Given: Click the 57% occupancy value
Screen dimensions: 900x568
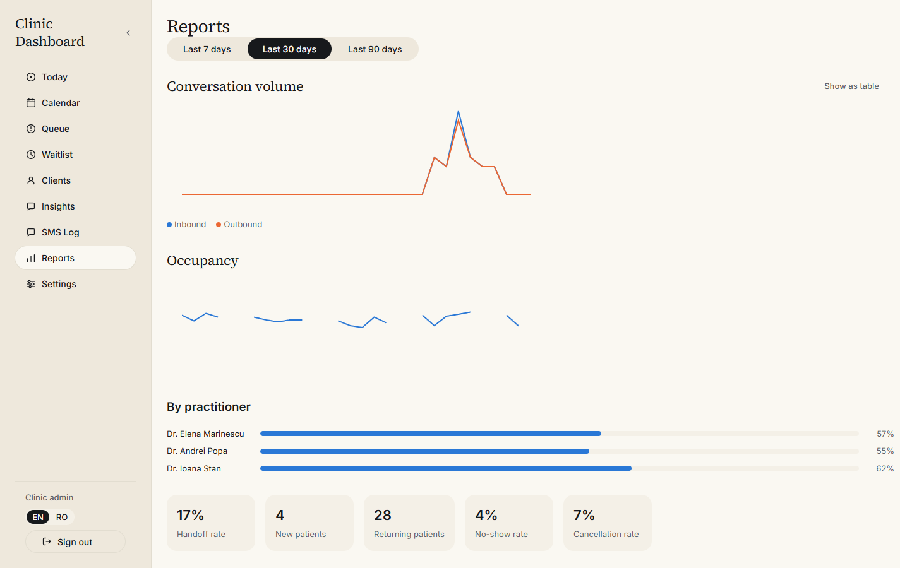Looking at the screenshot, I should (x=885, y=434).
